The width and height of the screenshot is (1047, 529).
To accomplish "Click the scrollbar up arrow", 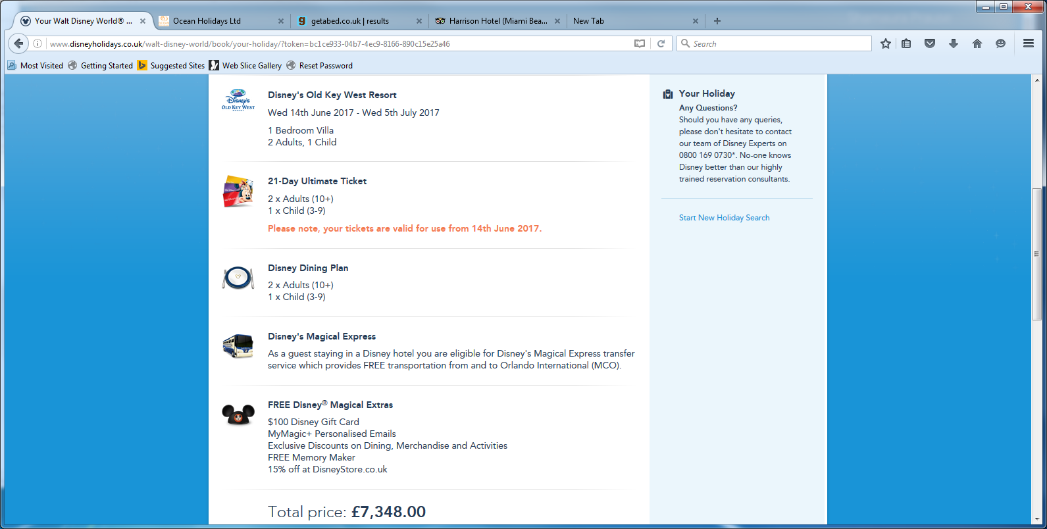I will (x=1036, y=80).
